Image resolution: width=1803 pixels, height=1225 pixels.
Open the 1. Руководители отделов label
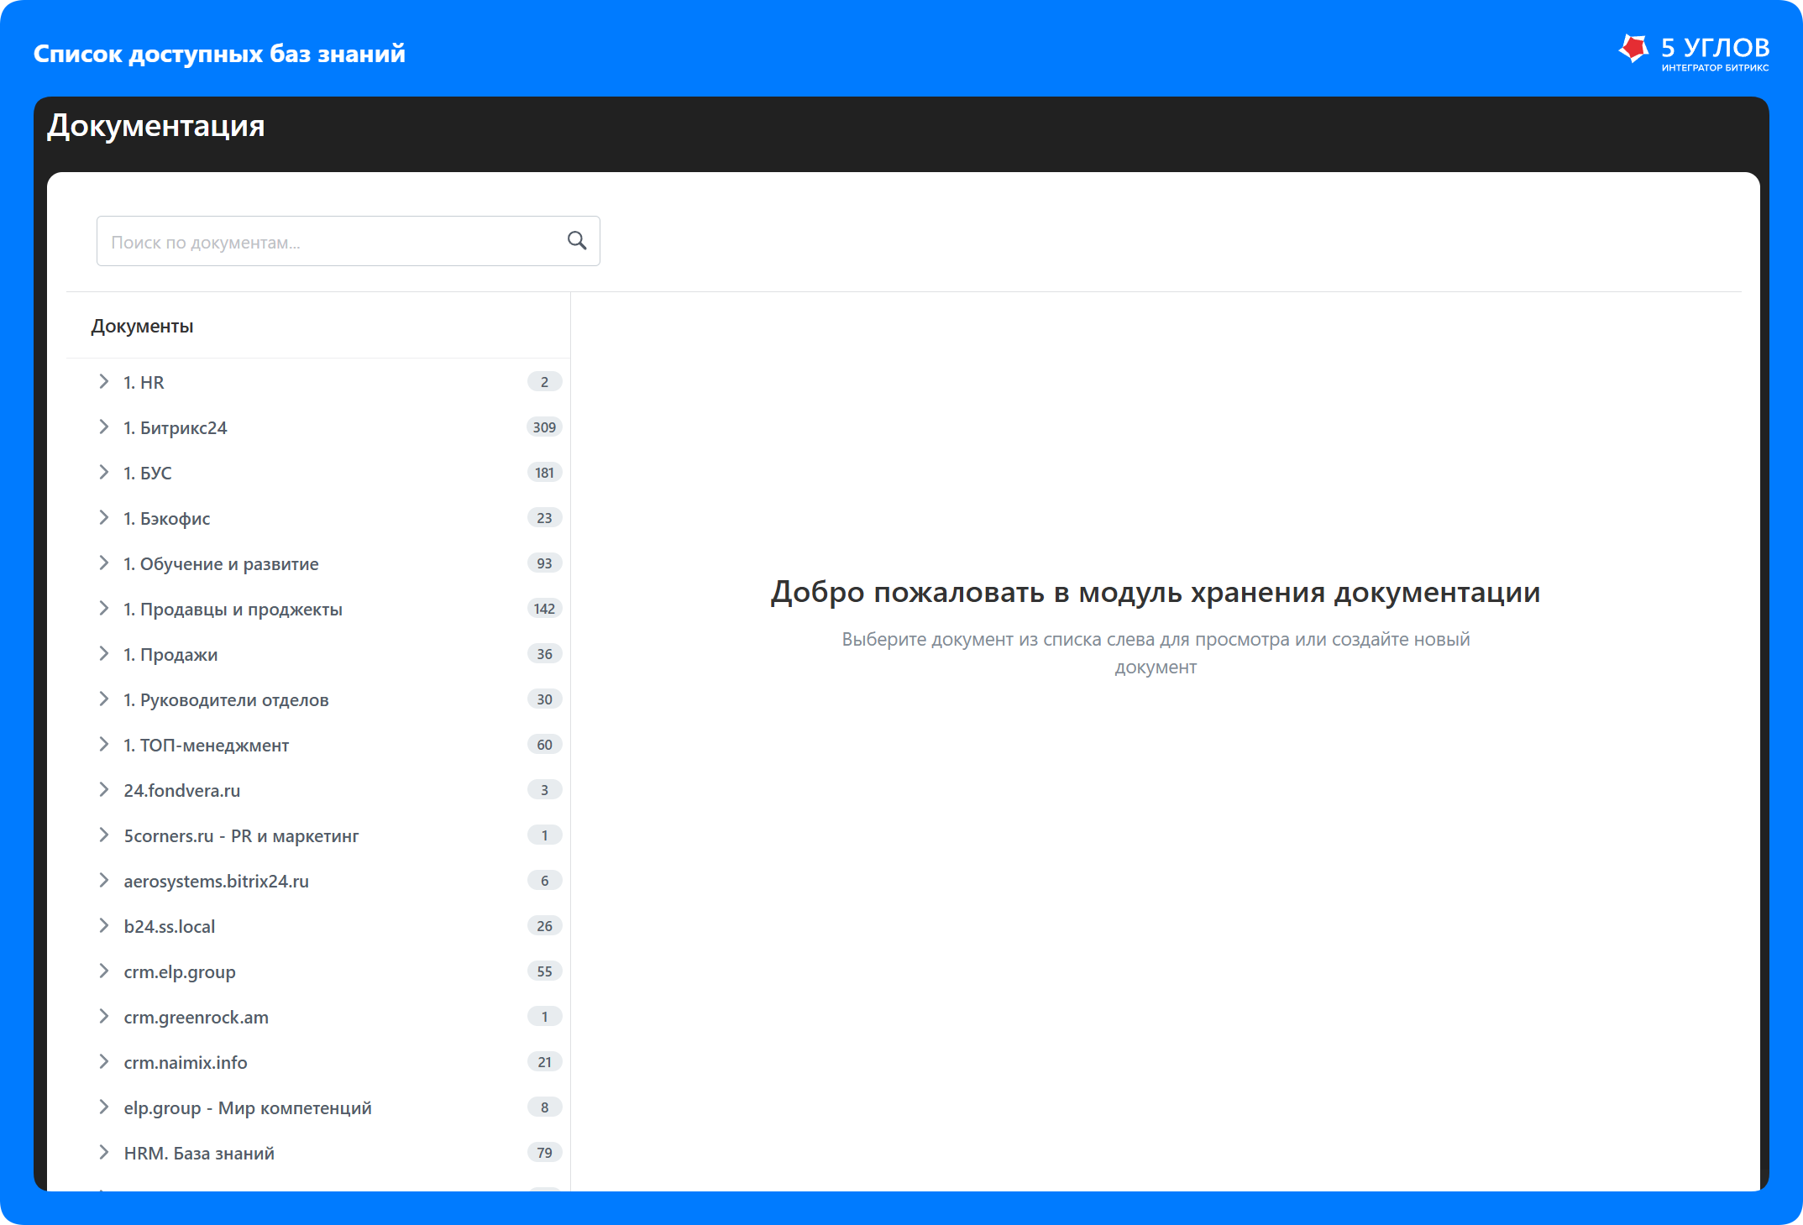(x=226, y=699)
